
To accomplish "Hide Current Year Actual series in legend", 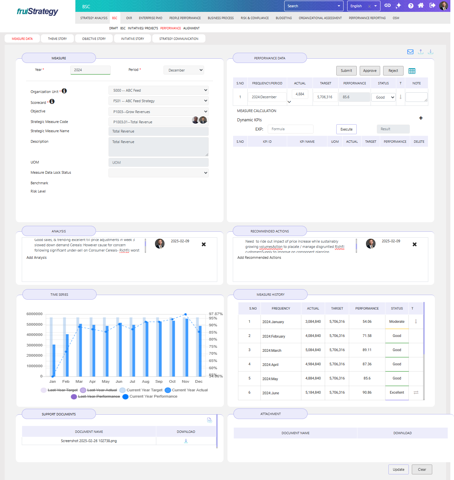I will tap(187, 390).
